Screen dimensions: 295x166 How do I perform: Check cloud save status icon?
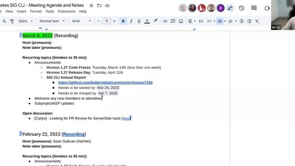pos(107,6)
